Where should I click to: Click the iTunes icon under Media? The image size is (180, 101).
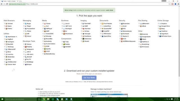click(45, 24)
